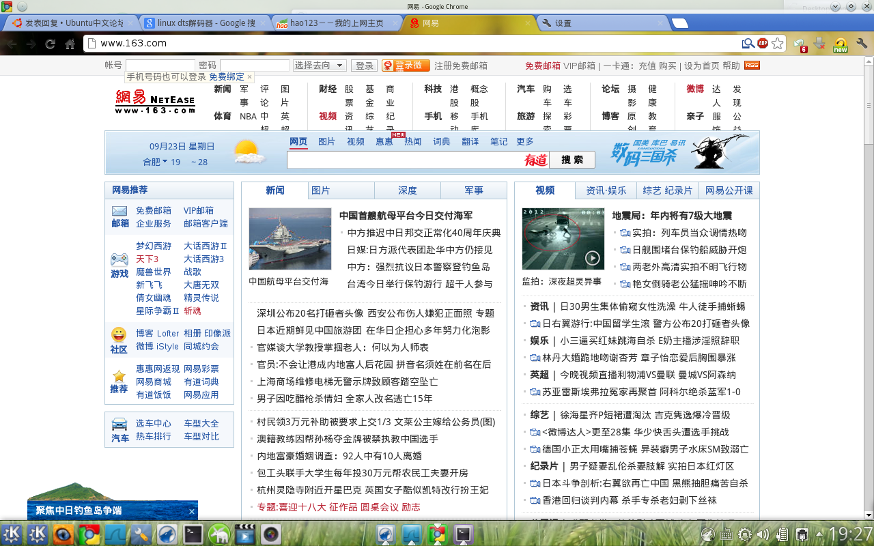Play the 深夜超灵异事 video thumbnail

tap(563, 239)
